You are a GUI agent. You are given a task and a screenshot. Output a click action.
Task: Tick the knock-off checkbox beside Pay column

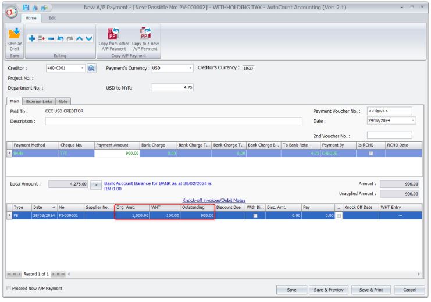click(x=339, y=216)
